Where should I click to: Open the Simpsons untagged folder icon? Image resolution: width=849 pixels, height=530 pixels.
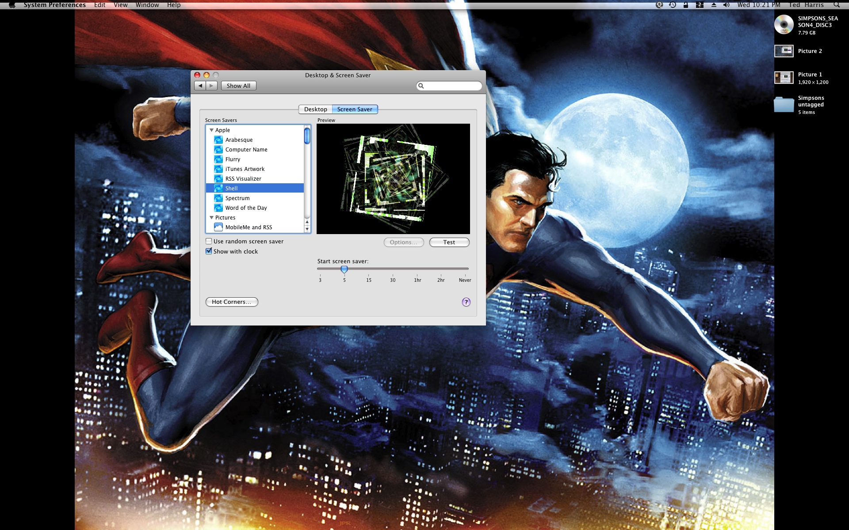click(x=784, y=104)
